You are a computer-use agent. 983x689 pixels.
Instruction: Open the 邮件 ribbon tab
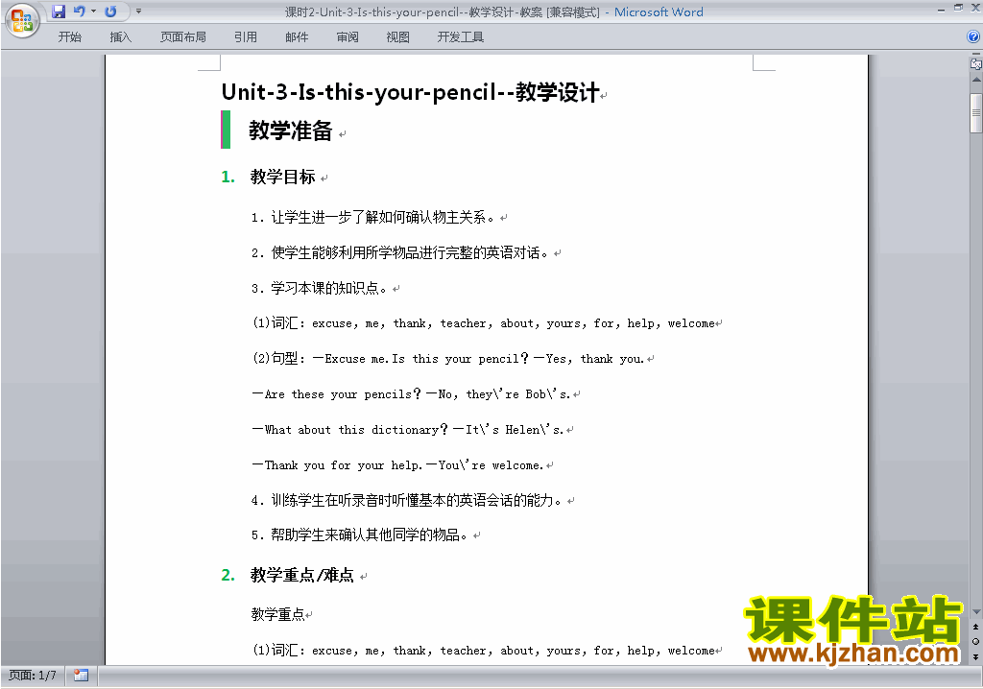[297, 37]
